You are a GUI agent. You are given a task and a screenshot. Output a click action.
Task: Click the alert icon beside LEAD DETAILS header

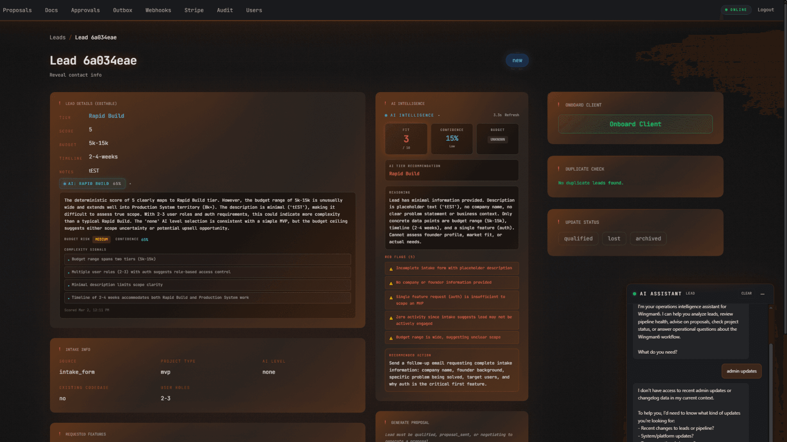click(x=60, y=104)
